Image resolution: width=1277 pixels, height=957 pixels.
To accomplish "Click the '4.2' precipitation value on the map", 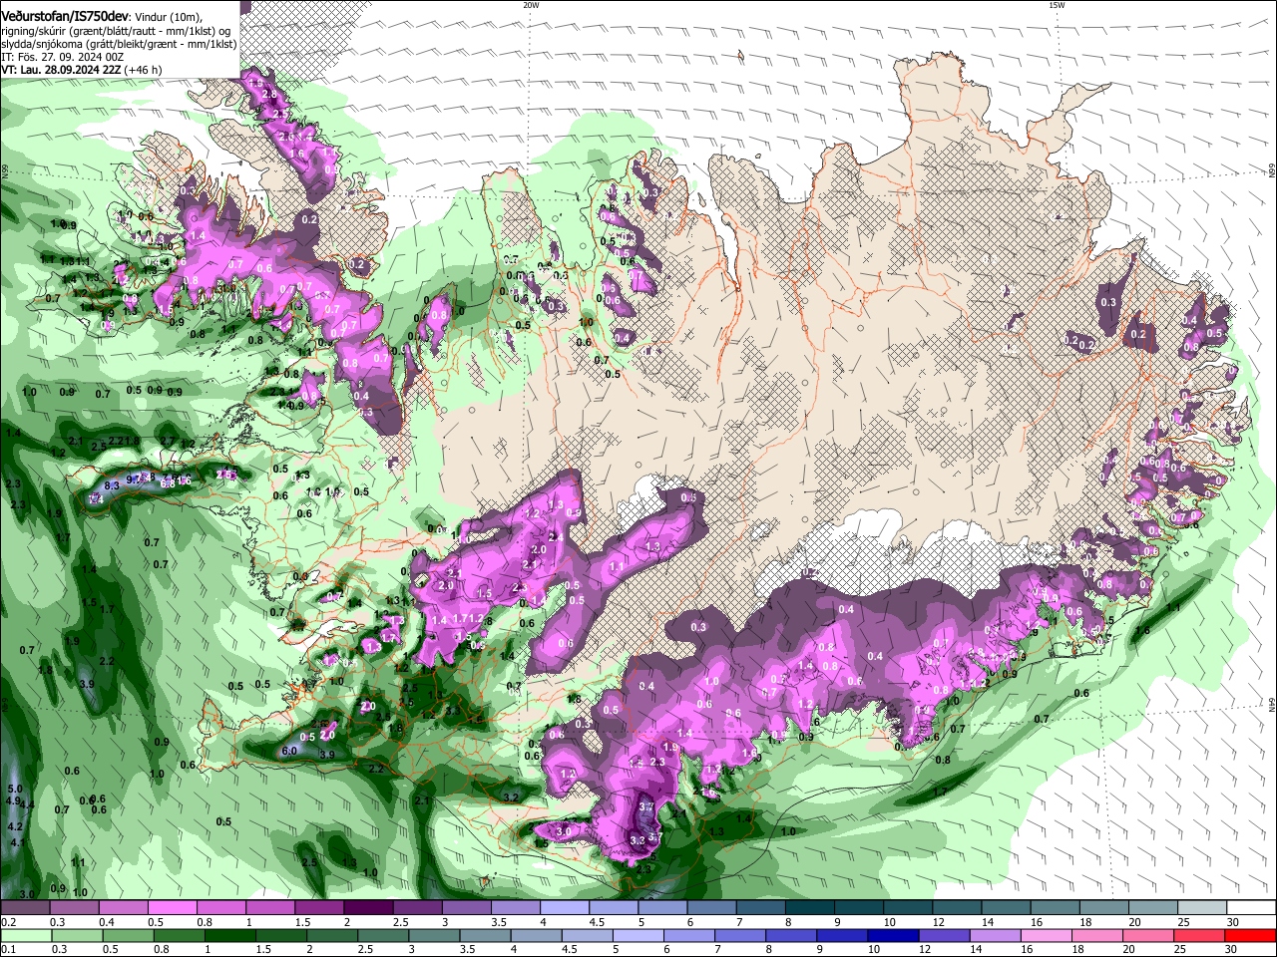I will 15,827.
